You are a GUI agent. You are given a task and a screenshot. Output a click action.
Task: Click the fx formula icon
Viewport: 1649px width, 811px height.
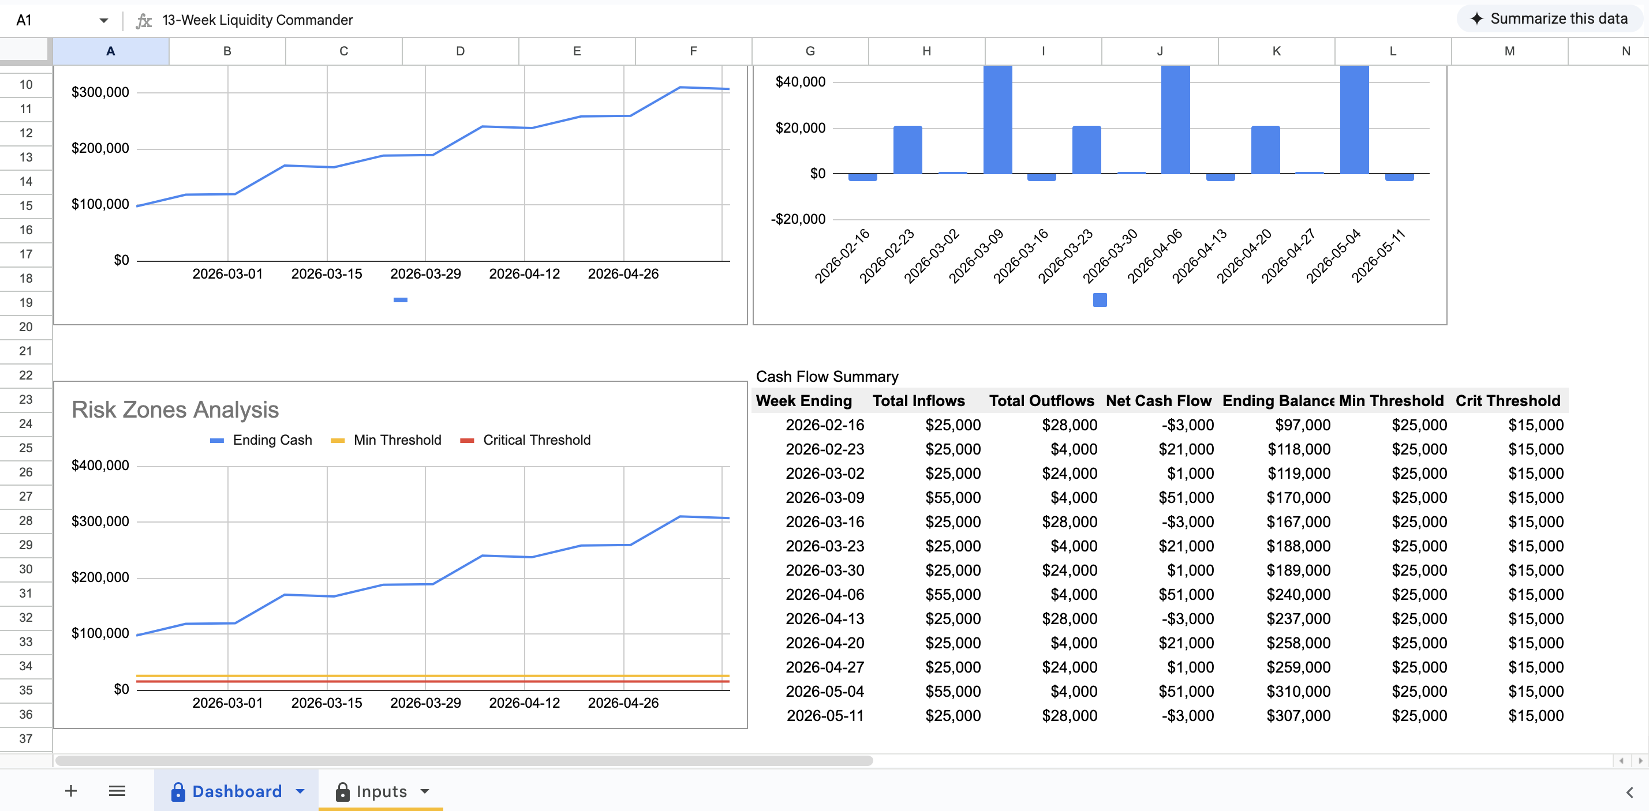pos(144,20)
